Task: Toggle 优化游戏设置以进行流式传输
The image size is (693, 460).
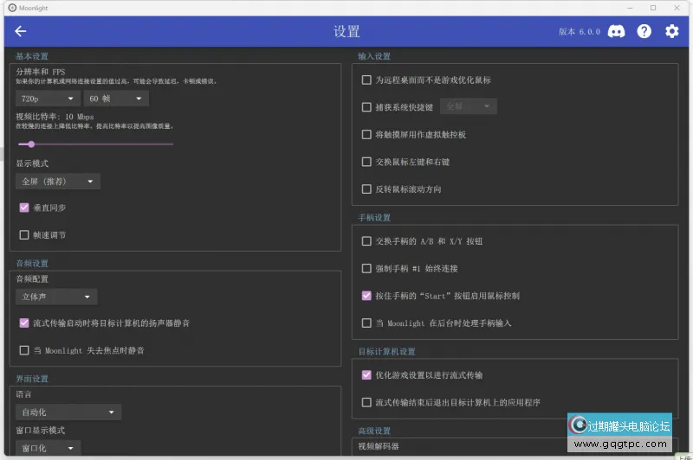Action: (366, 375)
